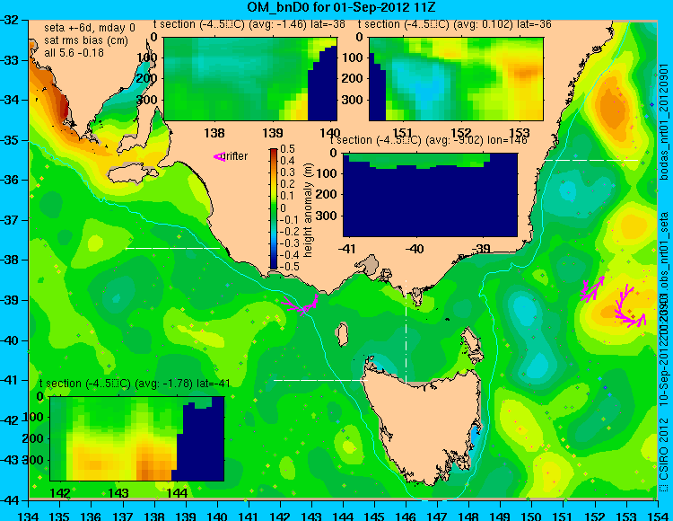Click the 300 depth tick in lat=-36 inset
673x521 pixels.
click(x=354, y=100)
